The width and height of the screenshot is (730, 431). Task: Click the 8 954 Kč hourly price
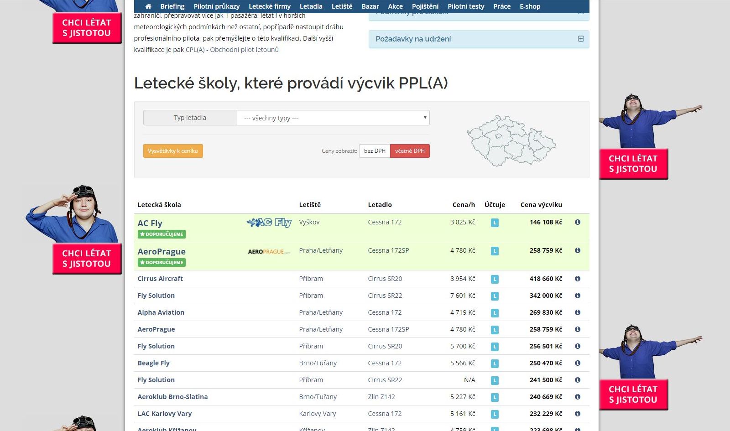pyautogui.click(x=463, y=279)
